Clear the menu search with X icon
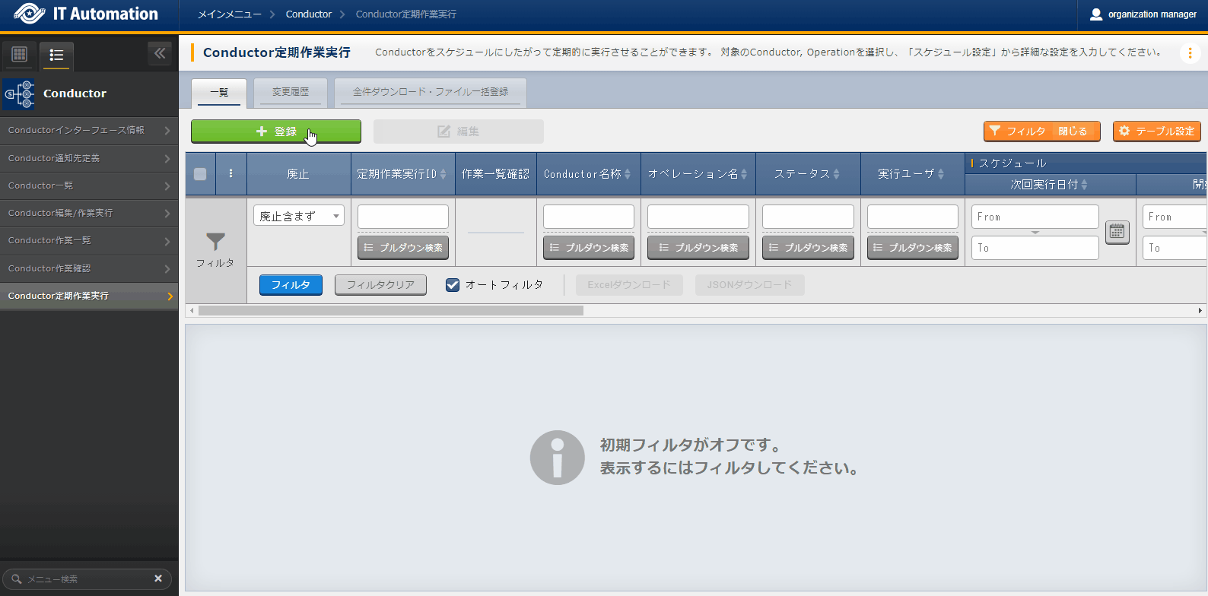This screenshot has height=596, width=1208. [158, 579]
